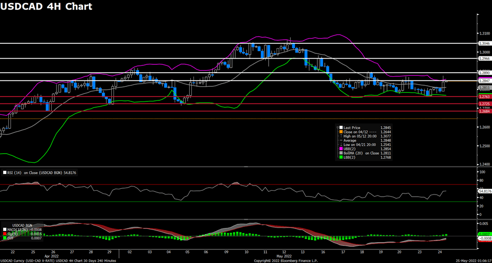Viewport: 492px width, 263px height.
Task: Click the Low on 04/21 marker icon
Action: coord(341,144)
